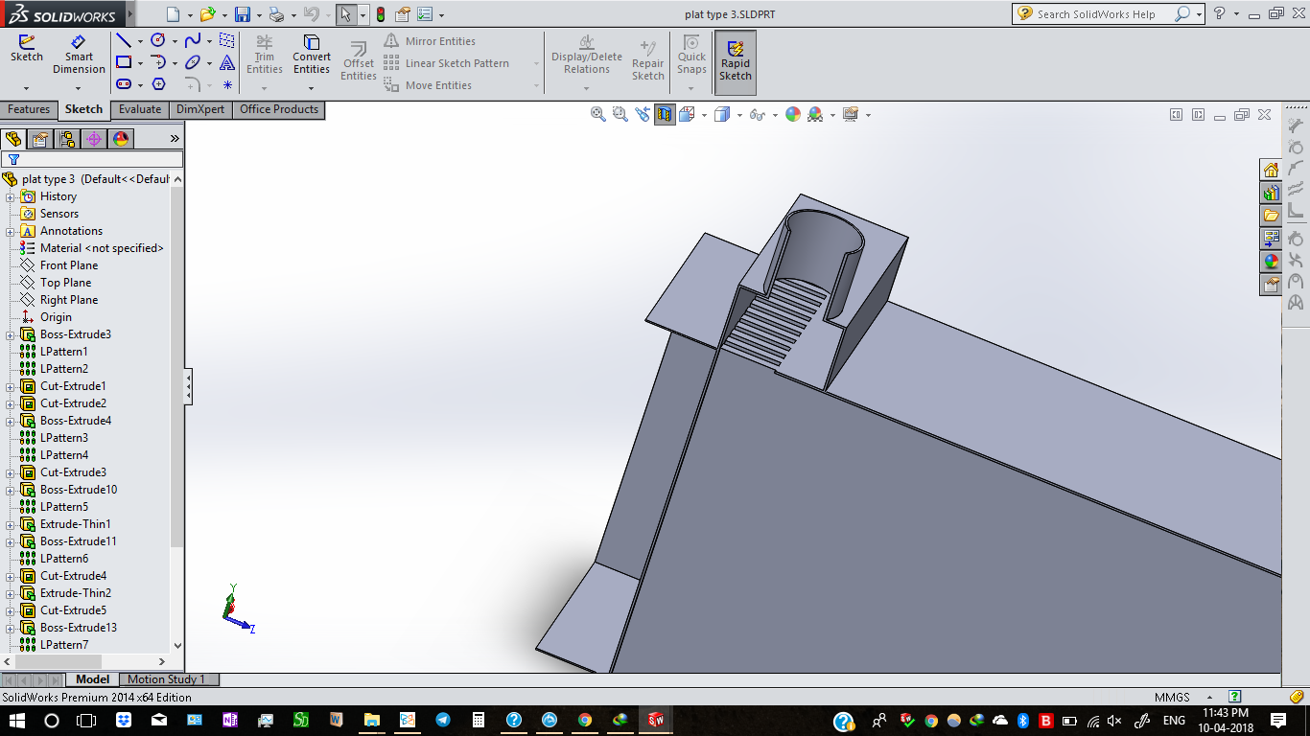
Task: Select the Spline sketch tool
Action: pos(193,40)
